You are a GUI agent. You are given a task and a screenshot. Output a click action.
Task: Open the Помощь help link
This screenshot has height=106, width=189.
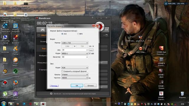pyautogui.click(x=54, y=86)
